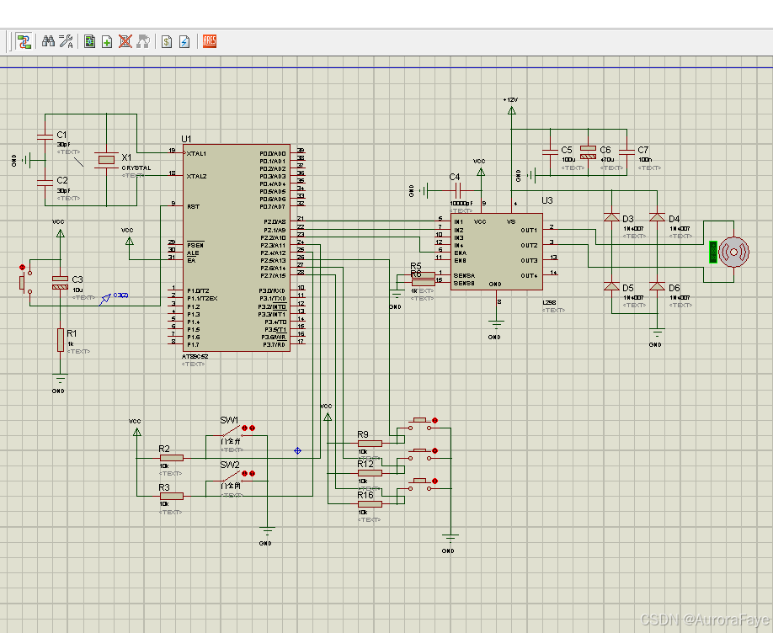
Task: Click red actuator of reset button near C3
Action: [x=22, y=267]
